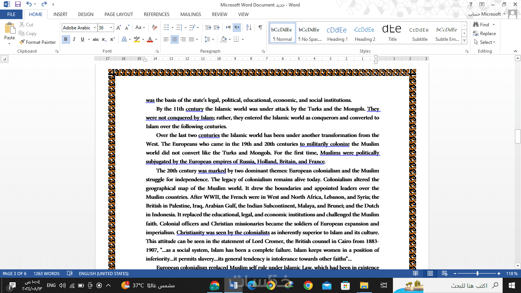Viewport: 521px width, 293px height.
Task: Click the zoom slider in status bar
Action: coord(478,274)
